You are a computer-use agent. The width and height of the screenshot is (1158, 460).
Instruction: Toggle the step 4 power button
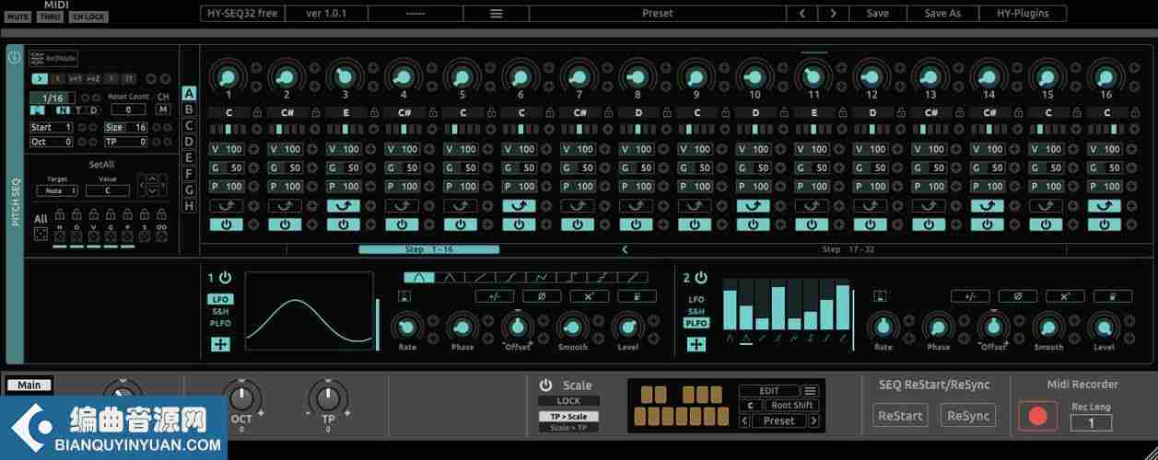point(402,224)
